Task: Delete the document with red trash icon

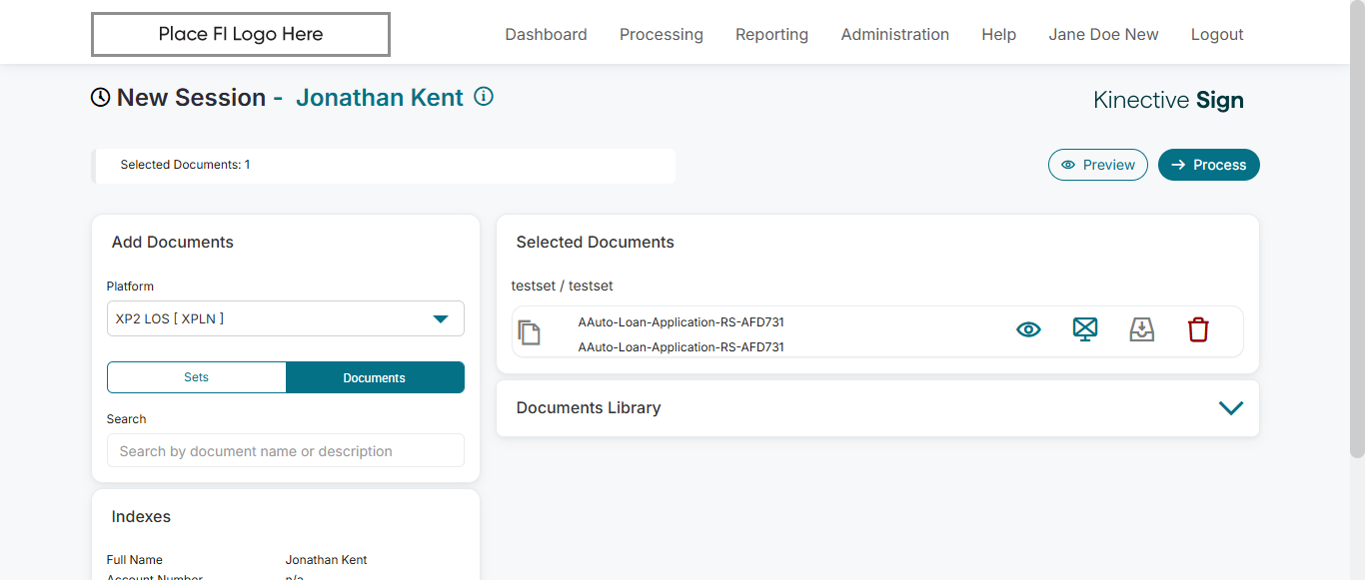Action: pyautogui.click(x=1198, y=329)
